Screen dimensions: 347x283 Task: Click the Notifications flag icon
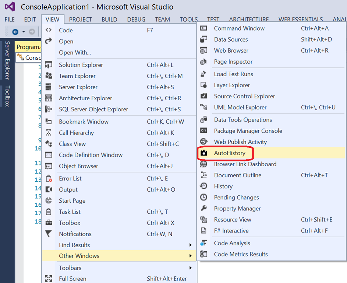49,234
